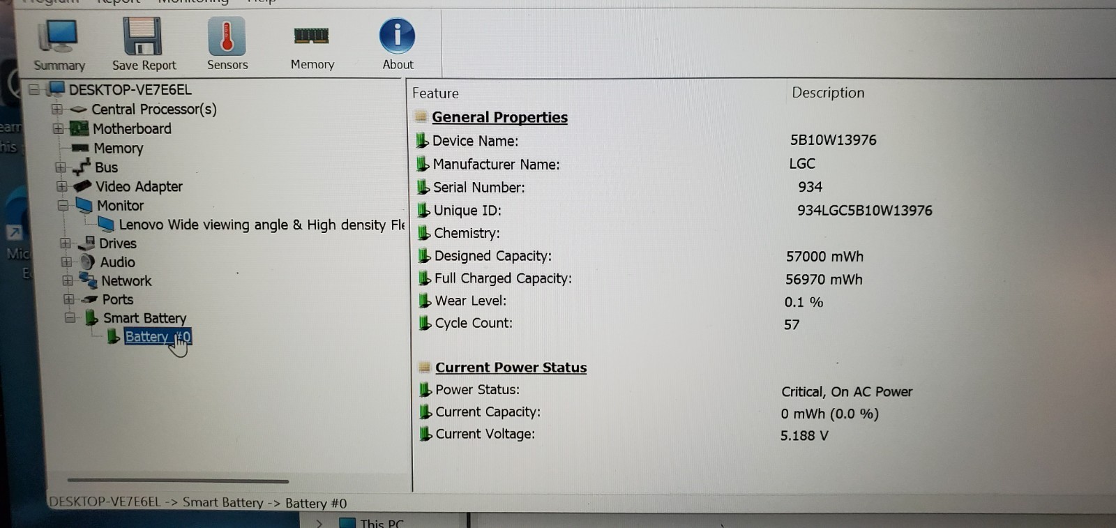Expand the Audio tree node

[x=67, y=262]
